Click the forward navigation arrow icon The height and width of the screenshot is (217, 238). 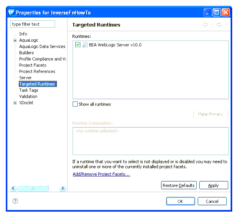[219, 25]
